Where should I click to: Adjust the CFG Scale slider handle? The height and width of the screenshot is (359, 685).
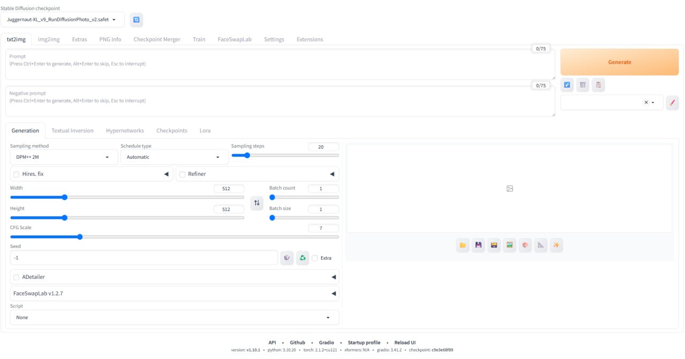click(79, 237)
